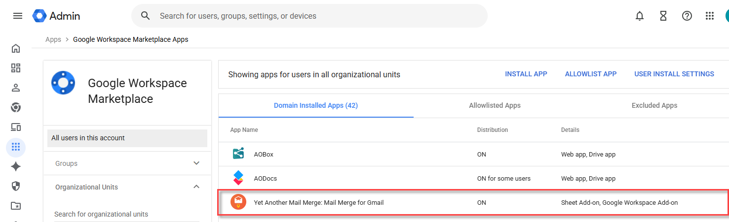Screen dimensions: 729x222
Task: Open the tasks hourglass icon
Action: 663,16
